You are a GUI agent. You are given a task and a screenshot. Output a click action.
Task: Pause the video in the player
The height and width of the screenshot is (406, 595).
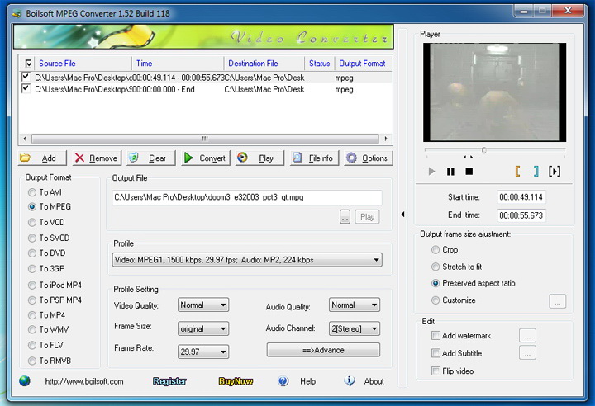tap(450, 172)
